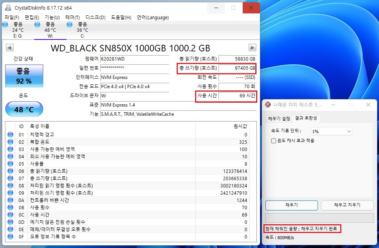379x248 pixels.
Task: Select the W: disk status circle
Action: (x=37, y=25)
